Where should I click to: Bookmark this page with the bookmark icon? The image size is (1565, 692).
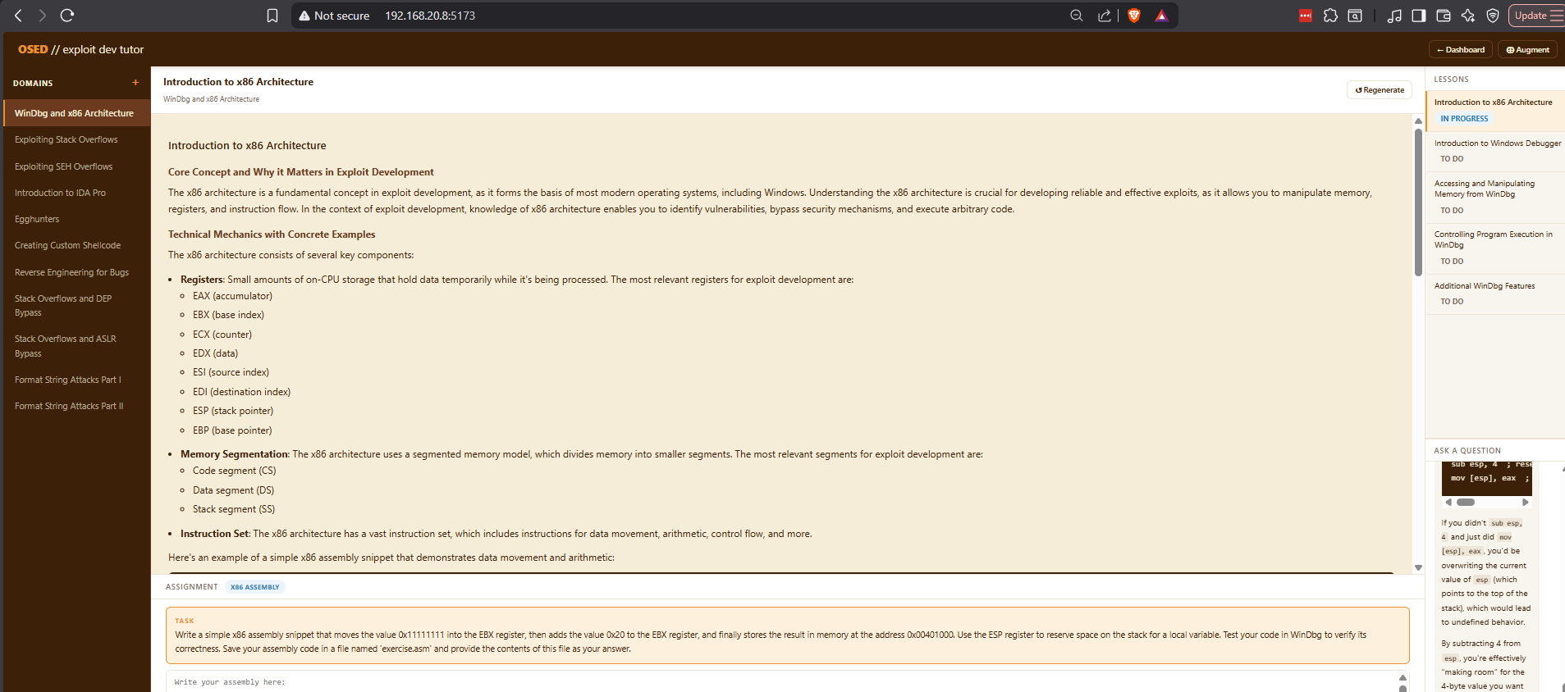[272, 16]
